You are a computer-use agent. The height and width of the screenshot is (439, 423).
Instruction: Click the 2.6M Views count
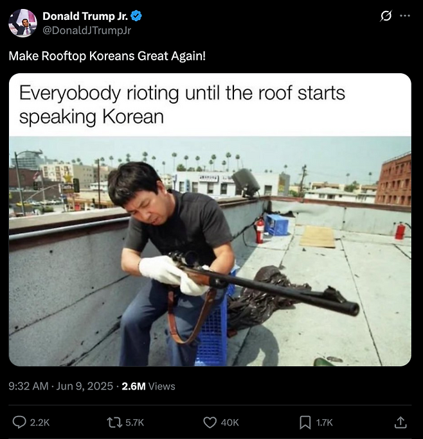pos(148,386)
